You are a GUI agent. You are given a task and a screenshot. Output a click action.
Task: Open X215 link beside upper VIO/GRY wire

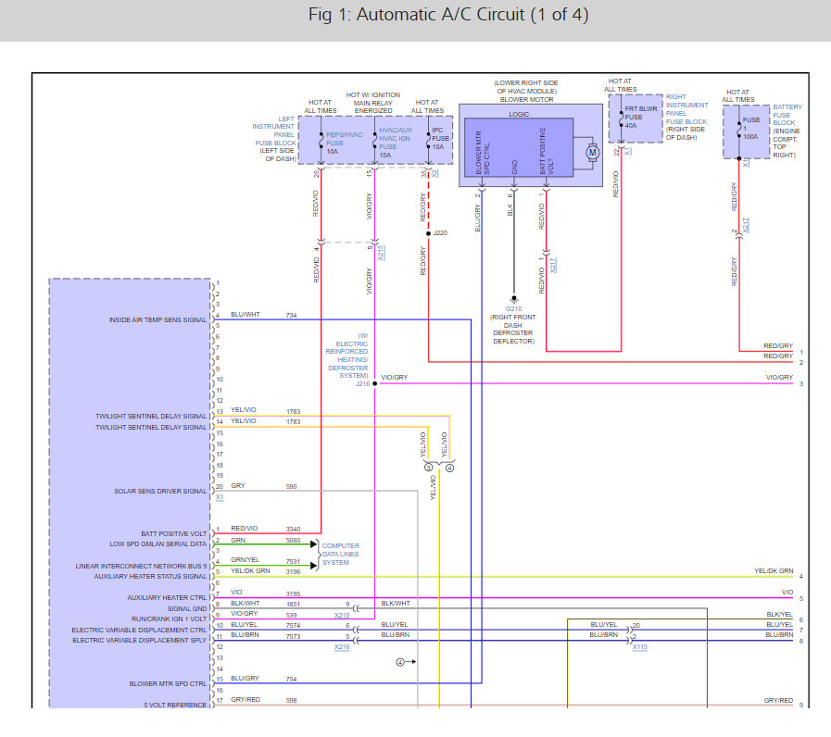[381, 253]
